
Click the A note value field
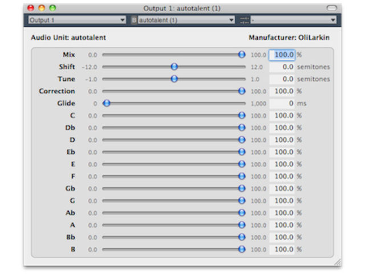coord(282,225)
